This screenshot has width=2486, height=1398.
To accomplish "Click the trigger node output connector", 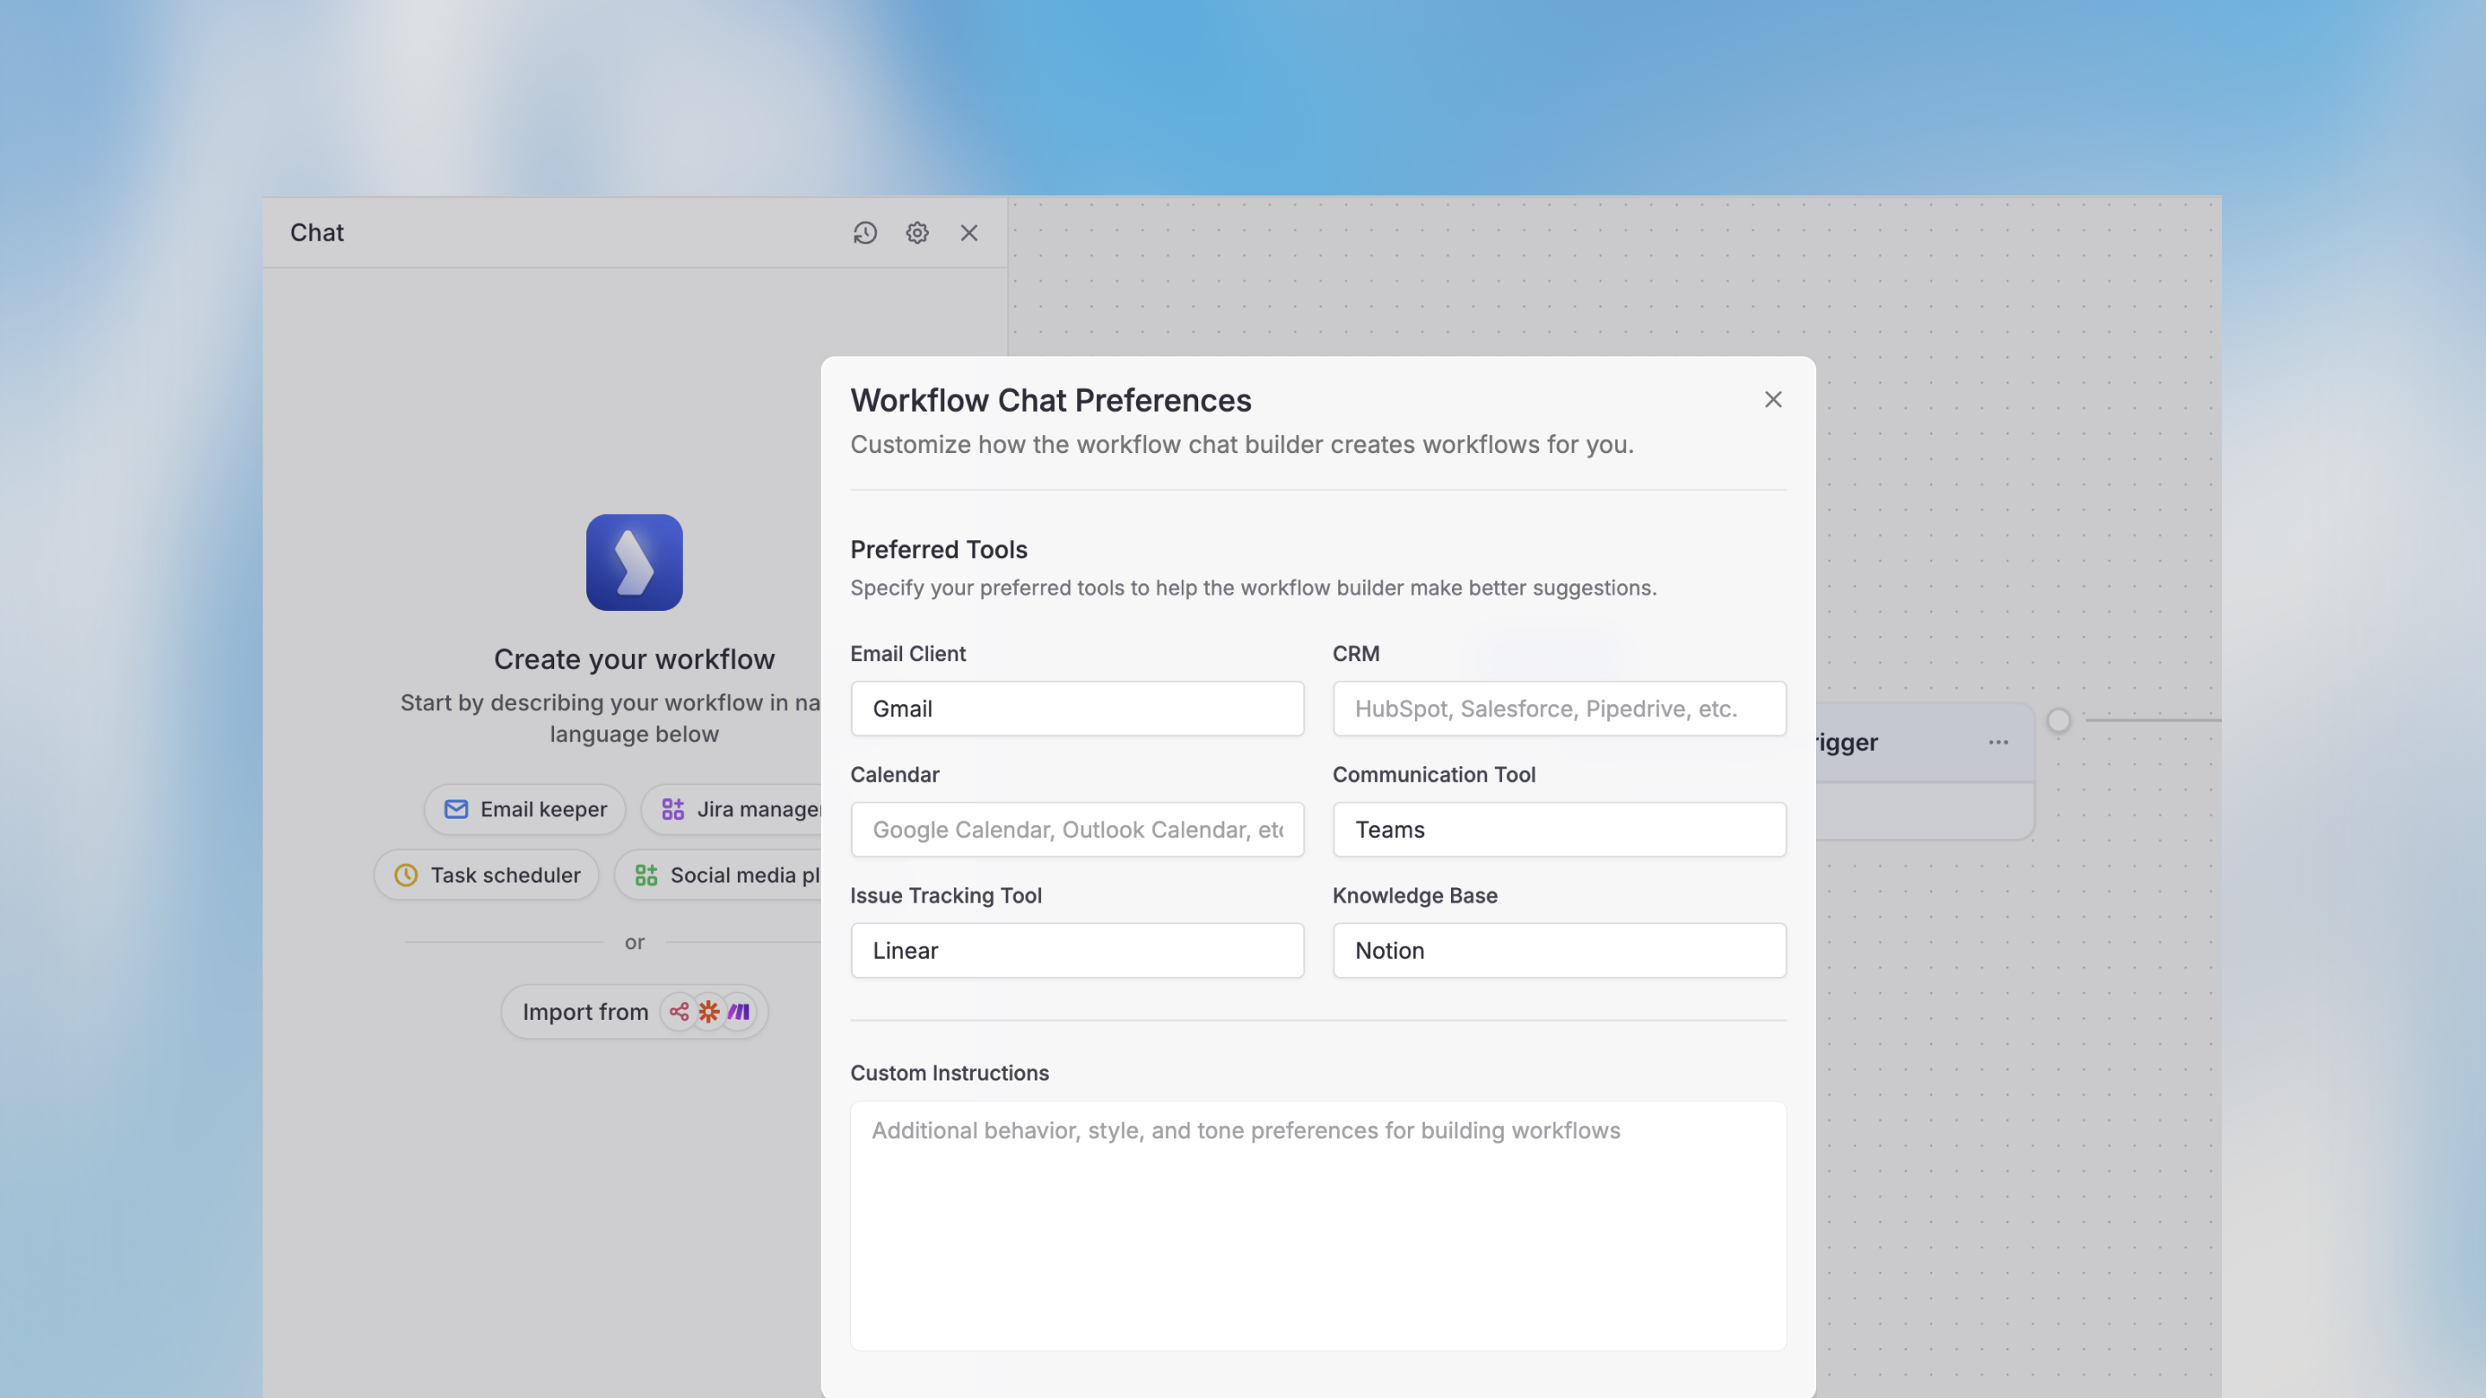I will point(2059,721).
